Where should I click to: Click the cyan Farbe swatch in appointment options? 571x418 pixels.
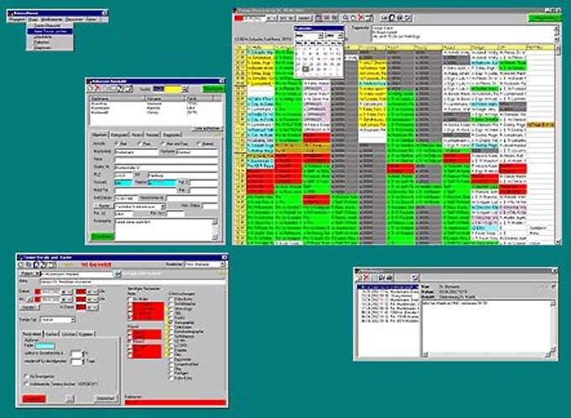click(x=45, y=346)
